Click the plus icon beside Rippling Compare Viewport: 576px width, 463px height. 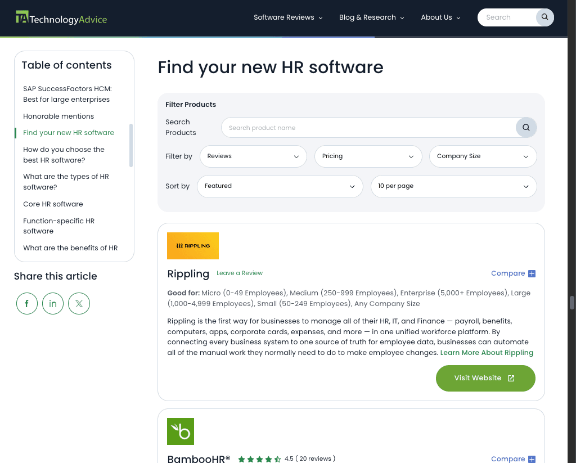[x=532, y=274]
